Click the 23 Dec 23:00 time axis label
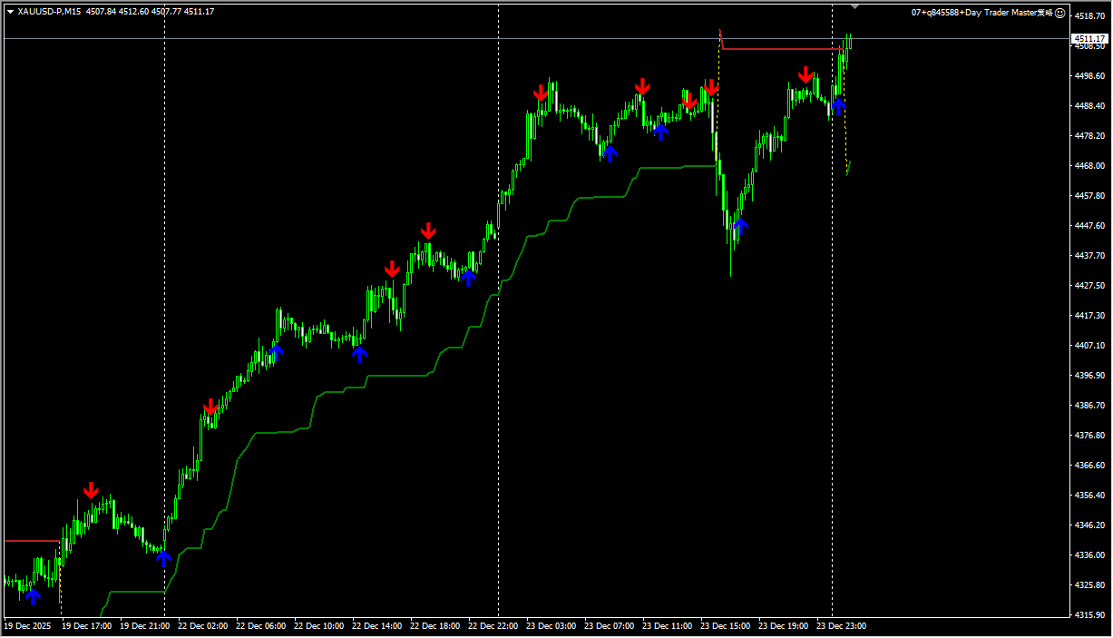Viewport: 1113px width, 638px height. tap(843, 626)
